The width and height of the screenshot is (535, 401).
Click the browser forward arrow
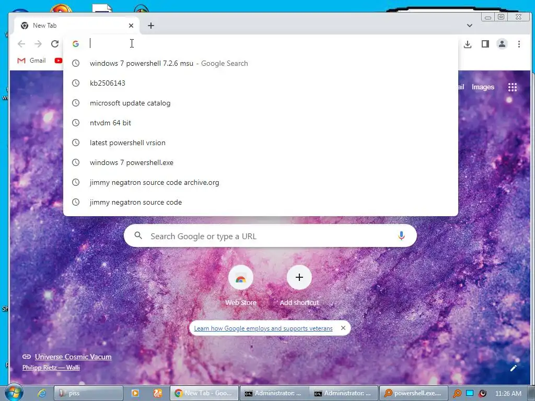pos(38,44)
